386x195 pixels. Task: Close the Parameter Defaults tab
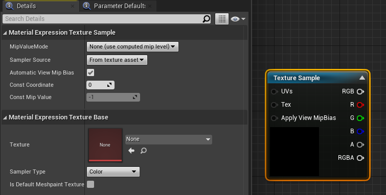[x=150, y=6]
